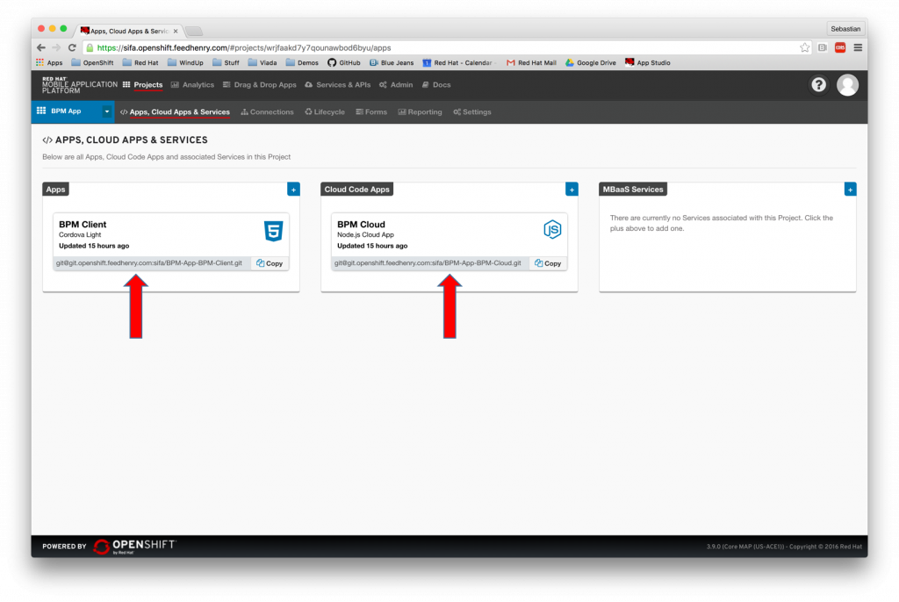Open the App Studio bookmark
This screenshot has width=899, height=602.
(648, 62)
